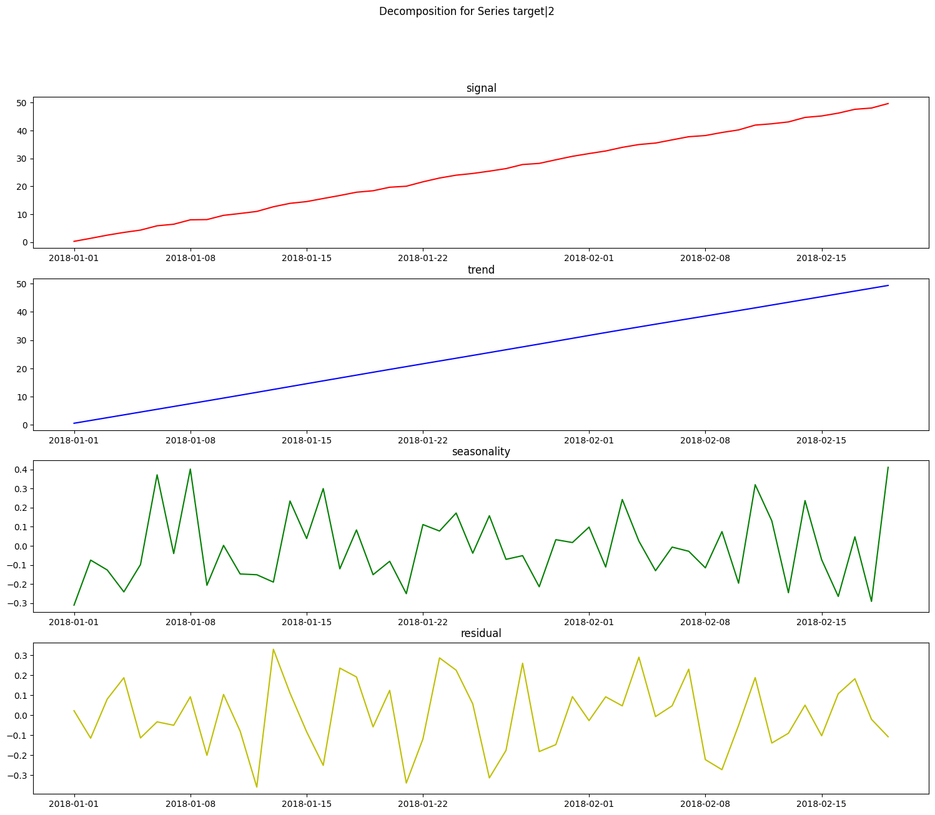Screen dimensions: 935x815
Task: Select '2018-02-01' label on signal x-axis
Action: click(589, 257)
